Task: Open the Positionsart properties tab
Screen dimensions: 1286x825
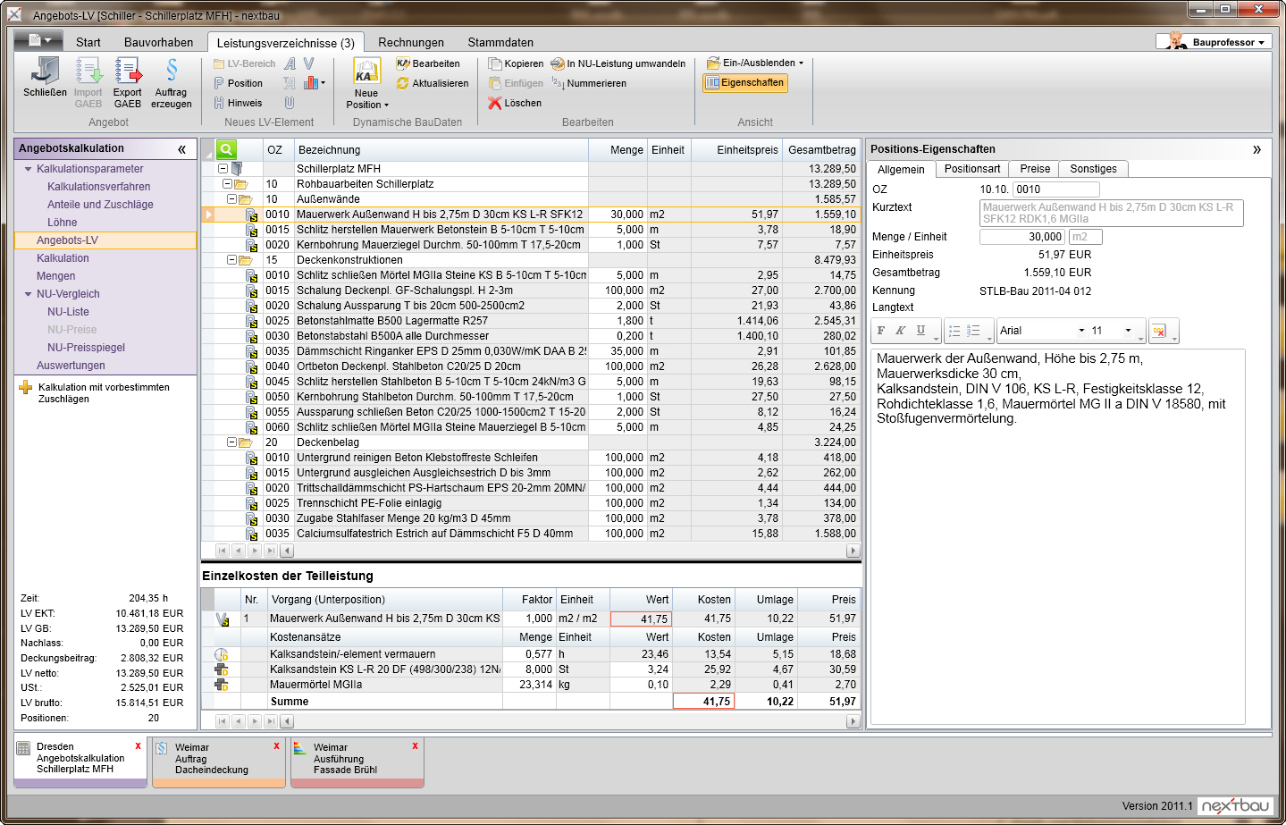Action: coord(972,169)
